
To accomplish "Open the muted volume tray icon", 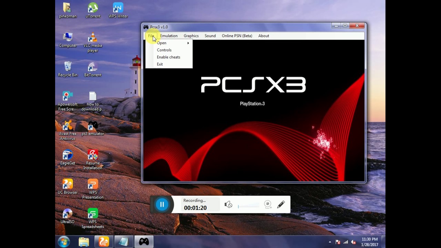I will [353, 242].
